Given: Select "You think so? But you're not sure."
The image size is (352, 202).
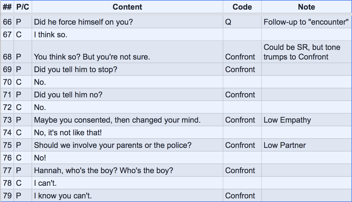Looking at the screenshot, I should 92,57.
